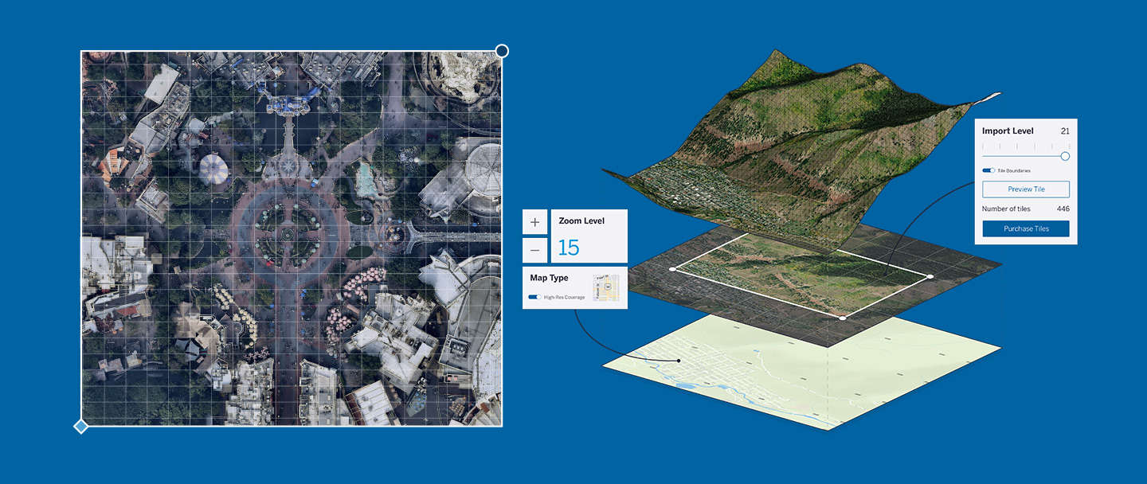Click the Import Level value 21
This screenshot has width=1147, height=484.
click(x=1065, y=130)
